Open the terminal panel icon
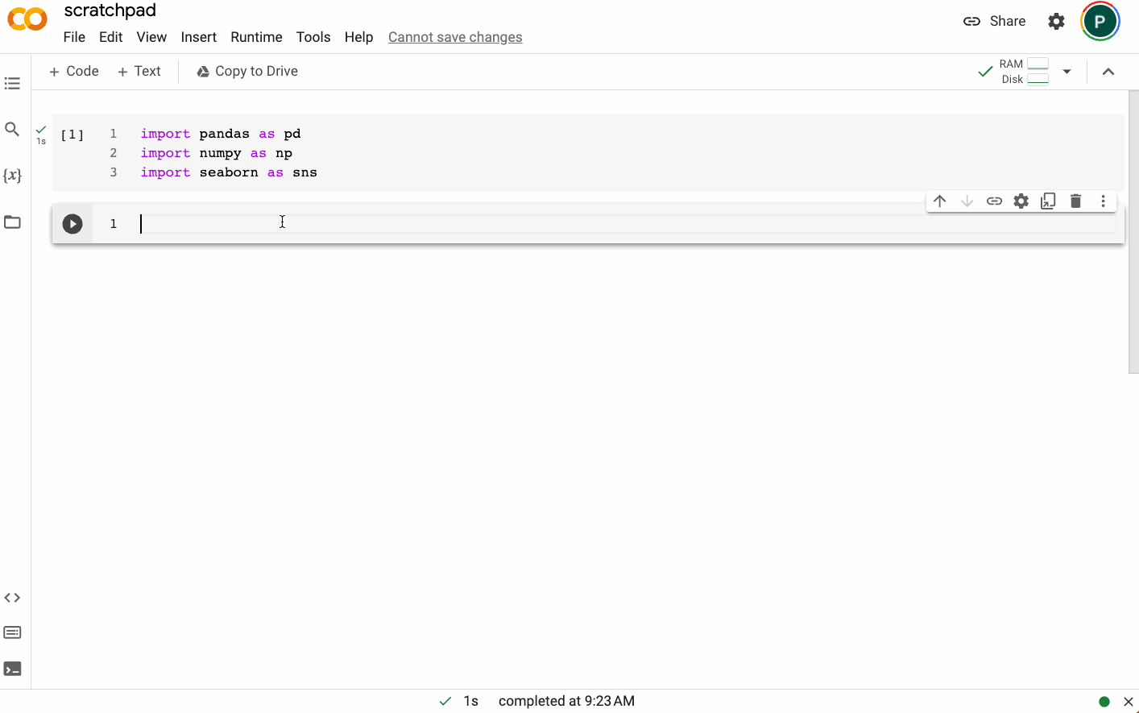This screenshot has width=1139, height=713. [12, 669]
